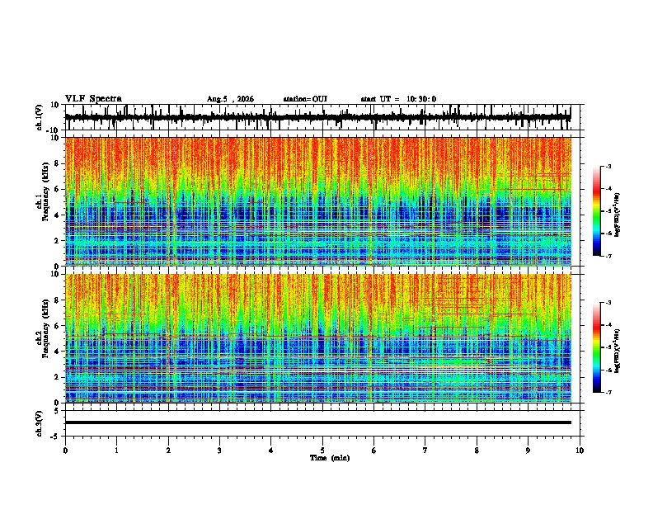Click the "6" kHz tick on ch.2 spectrogram
Screen dimensions: 653x505
(58, 326)
